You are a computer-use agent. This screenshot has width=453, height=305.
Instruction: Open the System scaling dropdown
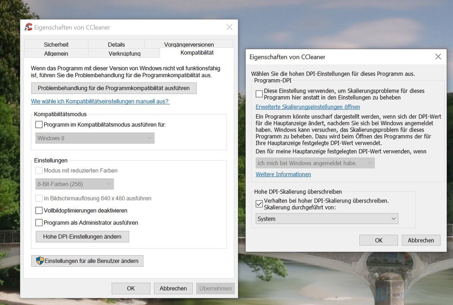(x=326, y=219)
